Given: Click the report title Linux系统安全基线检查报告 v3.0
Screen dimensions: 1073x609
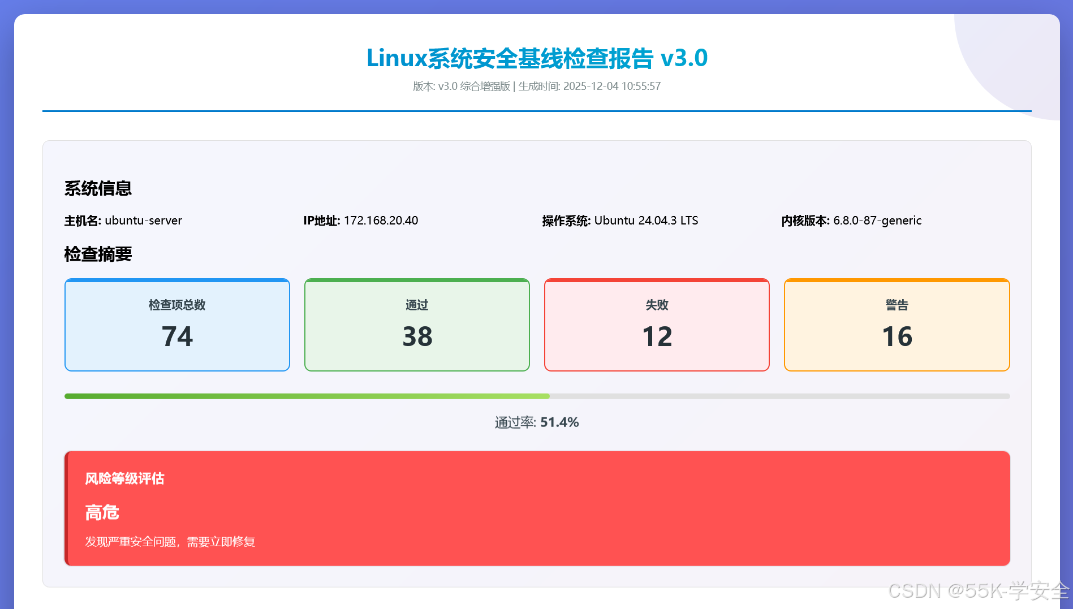Looking at the screenshot, I should [x=536, y=57].
